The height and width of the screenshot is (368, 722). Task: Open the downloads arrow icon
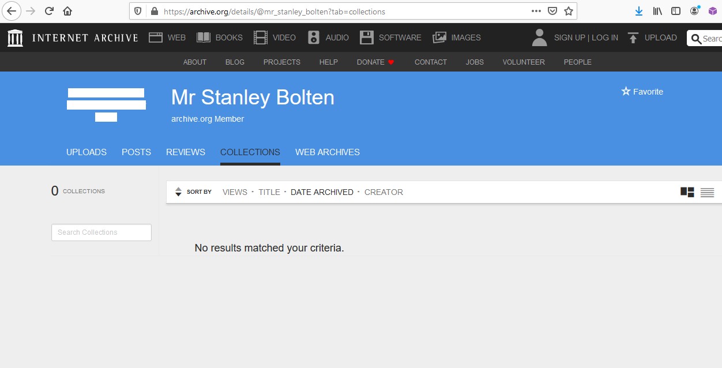click(639, 11)
